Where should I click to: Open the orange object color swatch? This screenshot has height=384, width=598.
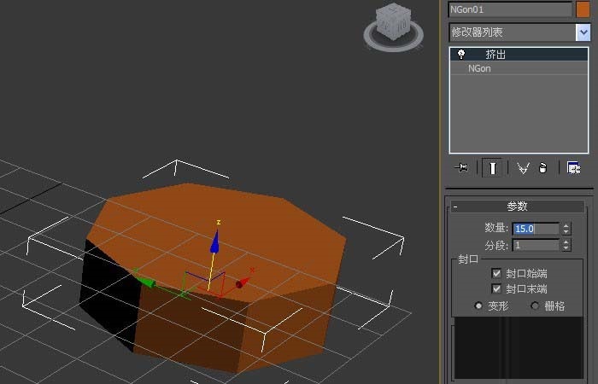(583, 9)
